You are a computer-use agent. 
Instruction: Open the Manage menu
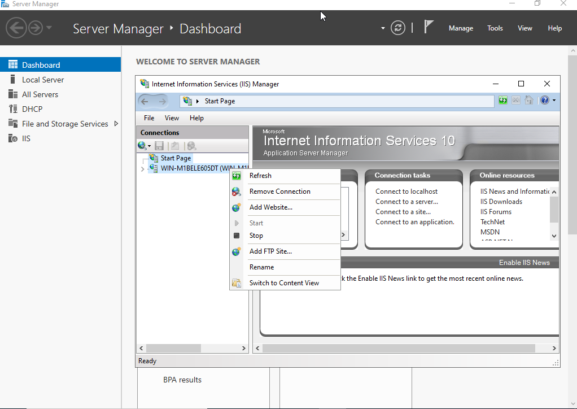pyautogui.click(x=461, y=28)
